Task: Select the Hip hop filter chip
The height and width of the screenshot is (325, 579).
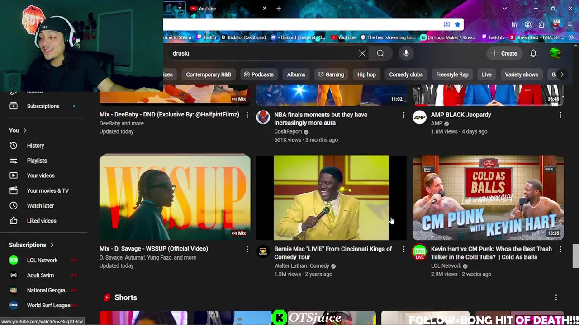Action: pos(366,74)
